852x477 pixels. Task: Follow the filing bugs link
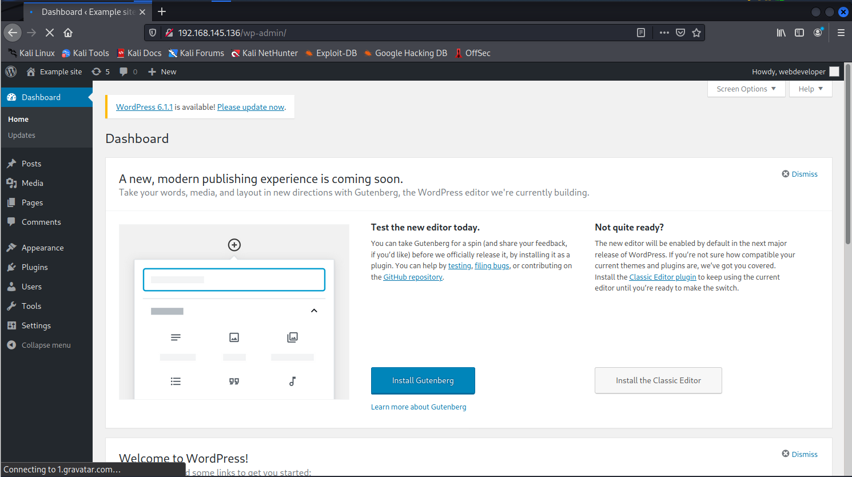[x=492, y=265]
